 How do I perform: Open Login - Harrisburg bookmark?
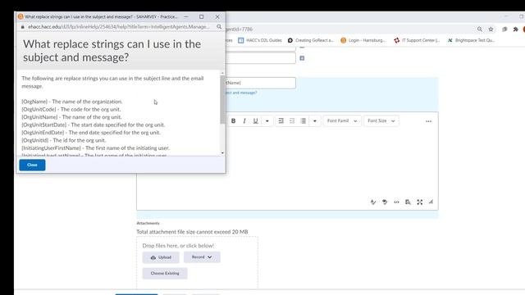tap(363, 40)
